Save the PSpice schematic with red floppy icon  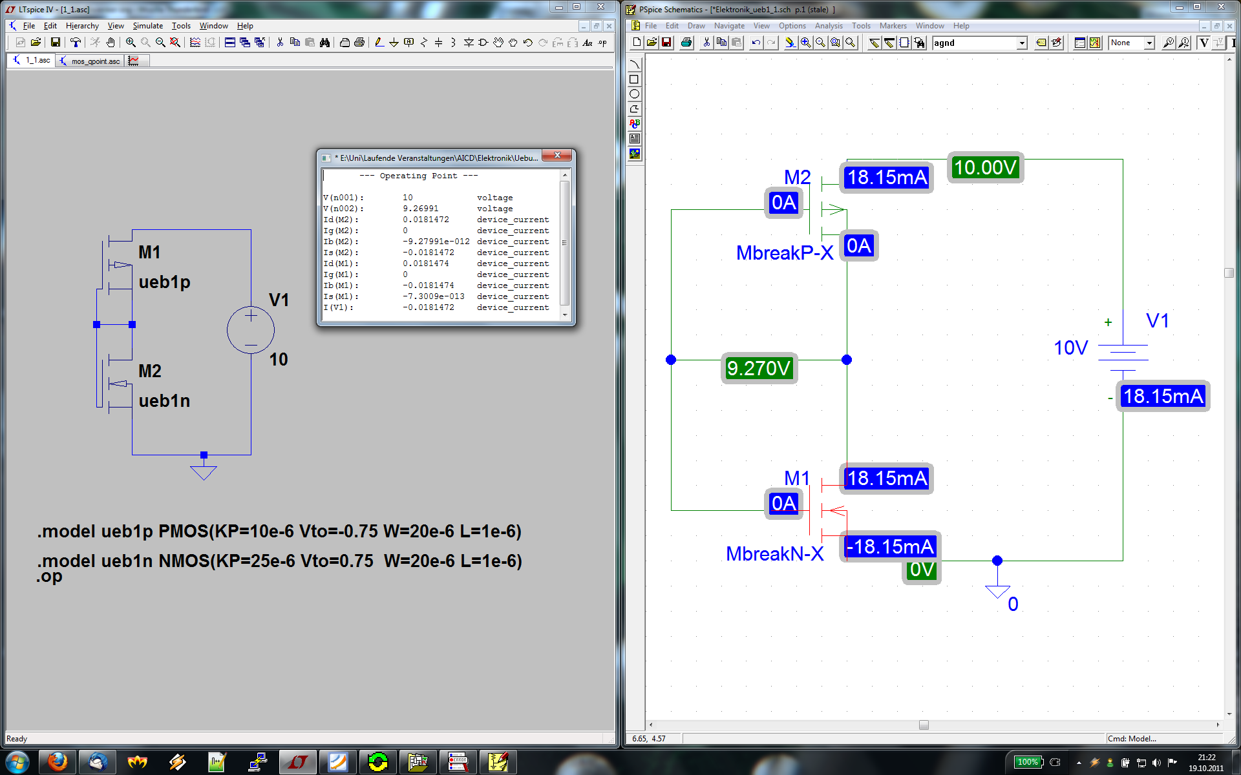tap(666, 43)
